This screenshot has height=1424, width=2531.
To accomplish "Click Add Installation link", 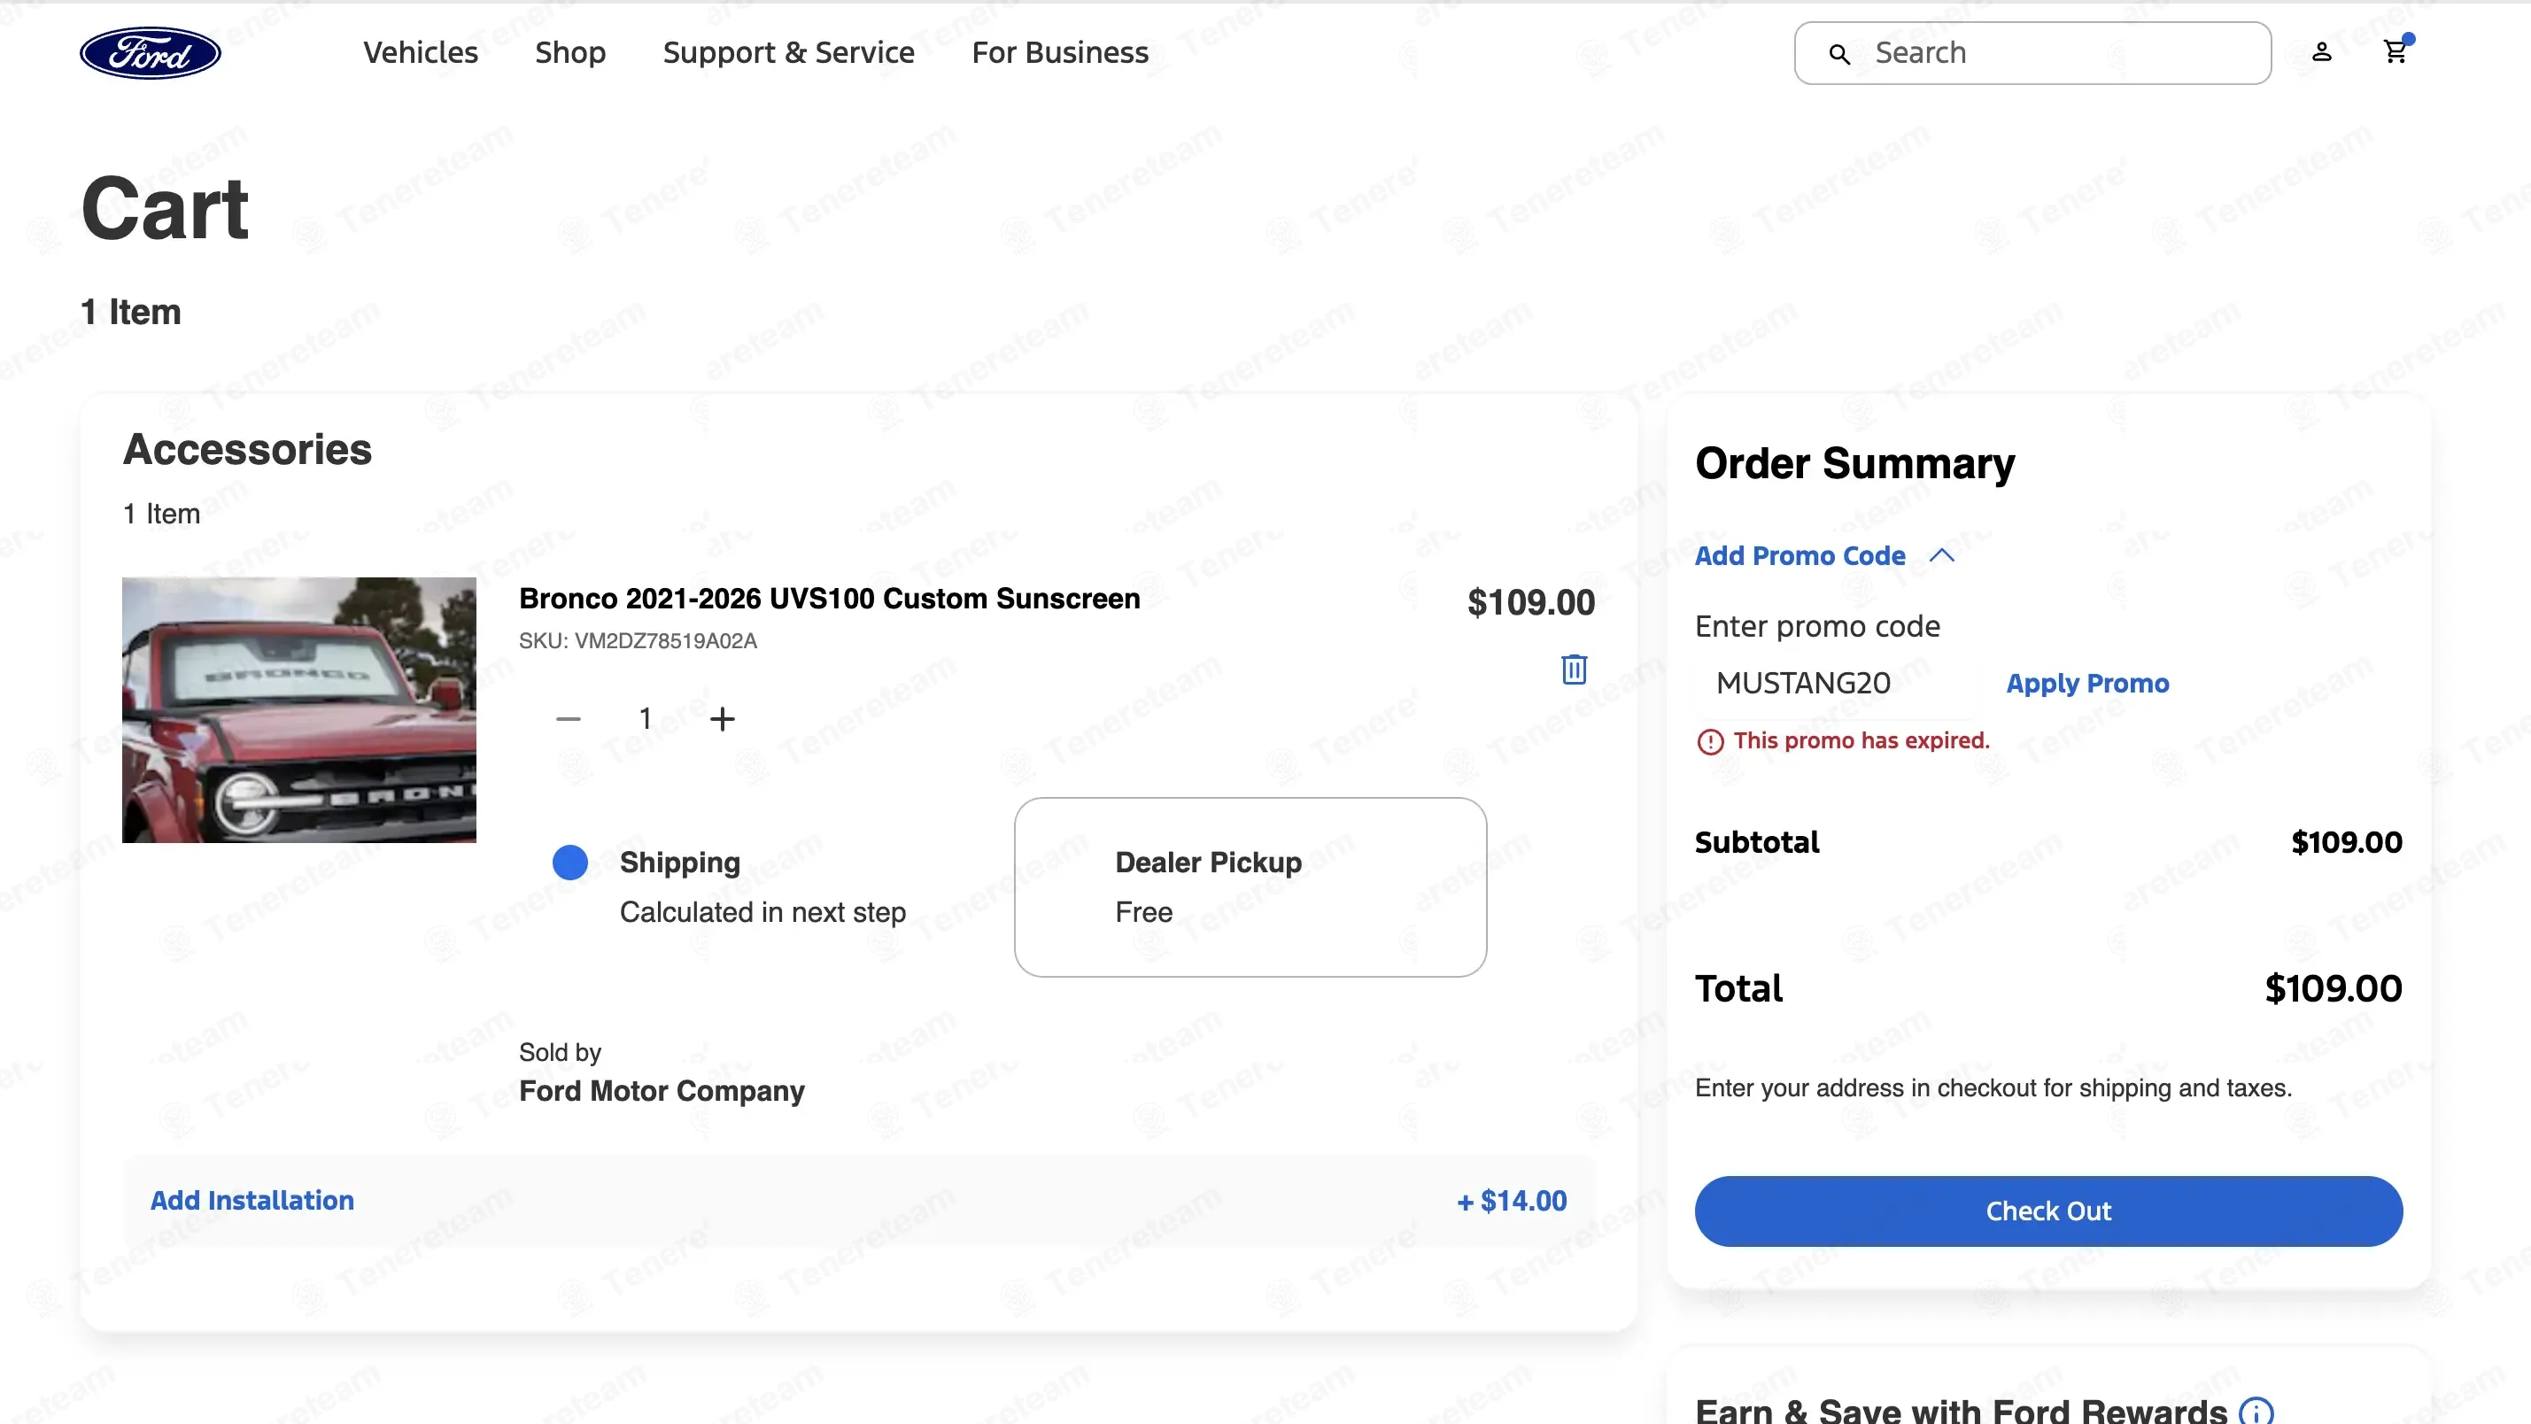I will (252, 1200).
